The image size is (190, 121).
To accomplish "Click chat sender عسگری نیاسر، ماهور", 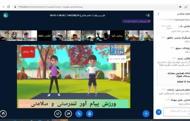I will tap(178, 38).
